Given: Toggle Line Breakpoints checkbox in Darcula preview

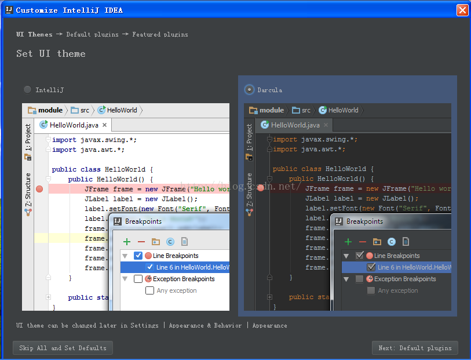Looking at the screenshot, I should (360, 256).
